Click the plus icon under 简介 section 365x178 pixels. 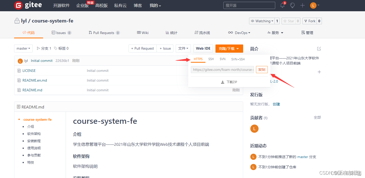tap(319, 72)
